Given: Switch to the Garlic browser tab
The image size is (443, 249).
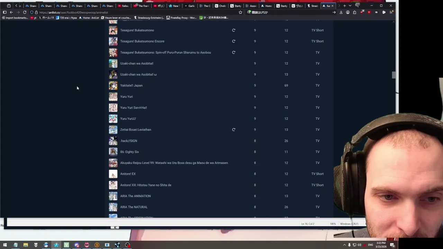Looking at the screenshot, I should (x=190, y=6).
